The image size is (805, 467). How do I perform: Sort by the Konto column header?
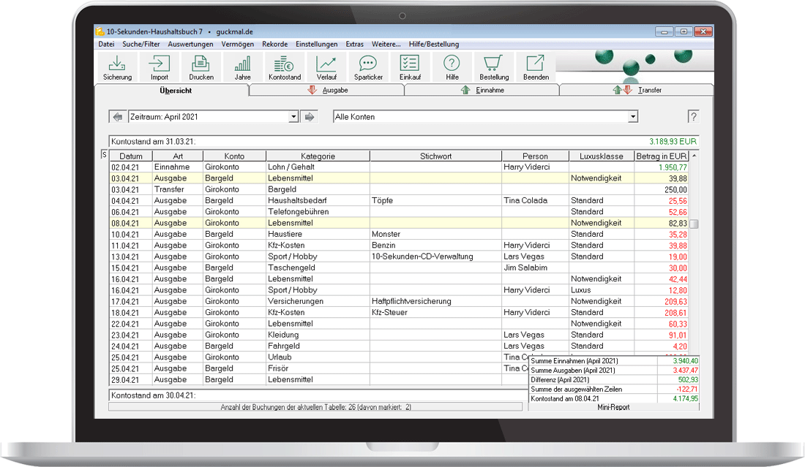pos(235,156)
